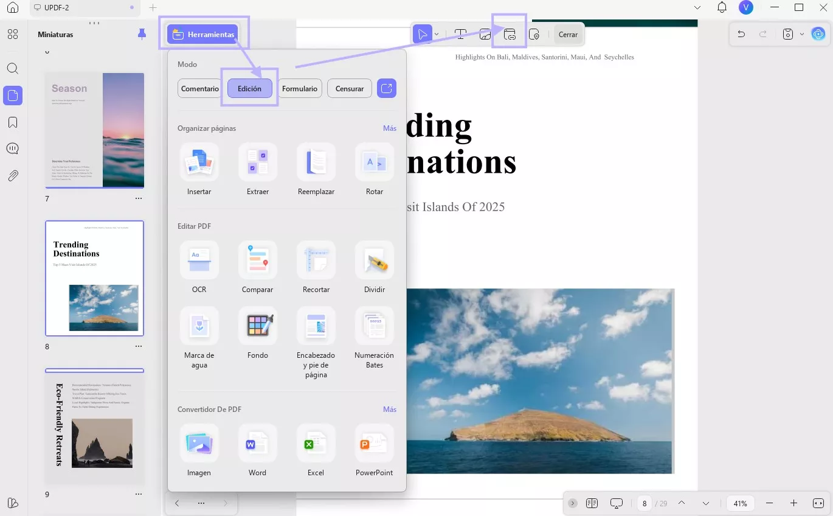Select the page thumbnails panel icon

coord(13,96)
